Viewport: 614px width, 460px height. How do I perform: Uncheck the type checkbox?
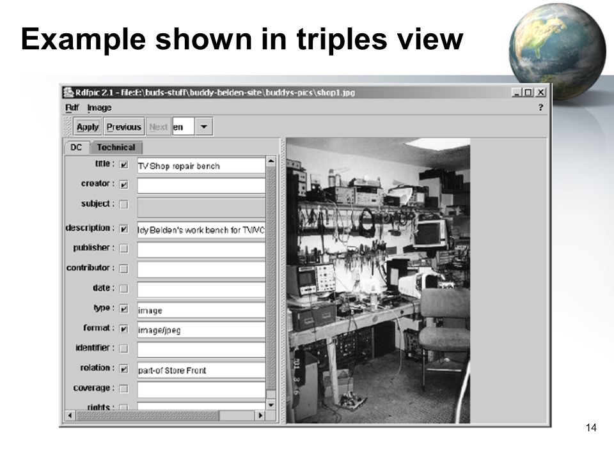click(x=123, y=309)
